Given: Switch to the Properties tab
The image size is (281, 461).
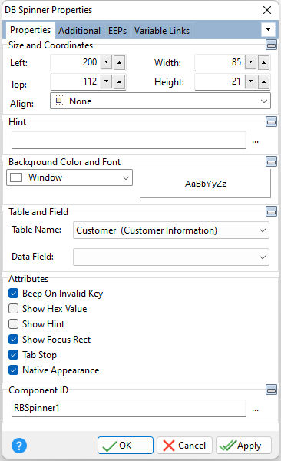Looking at the screenshot, I should [30, 30].
